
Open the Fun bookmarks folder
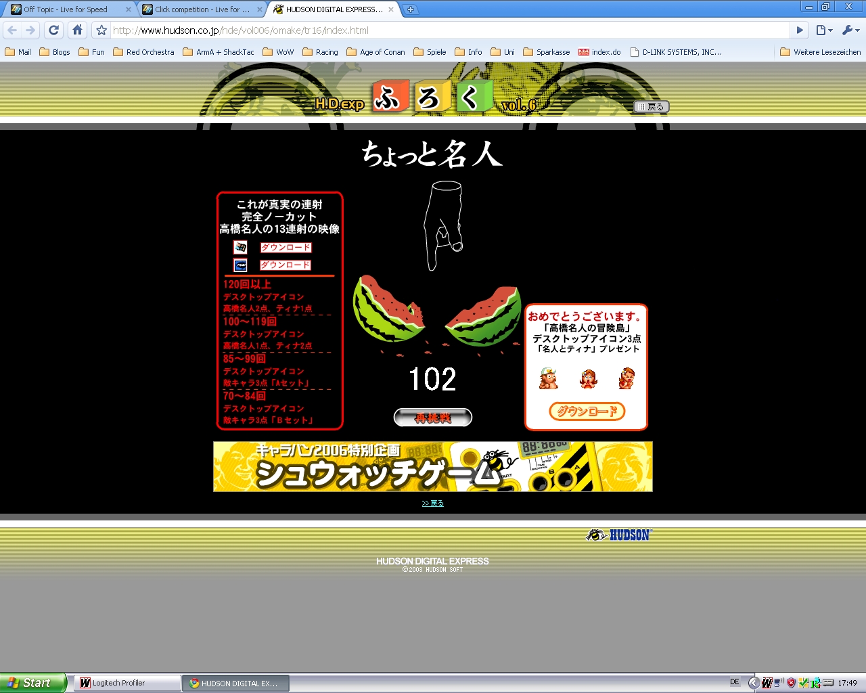click(x=91, y=52)
